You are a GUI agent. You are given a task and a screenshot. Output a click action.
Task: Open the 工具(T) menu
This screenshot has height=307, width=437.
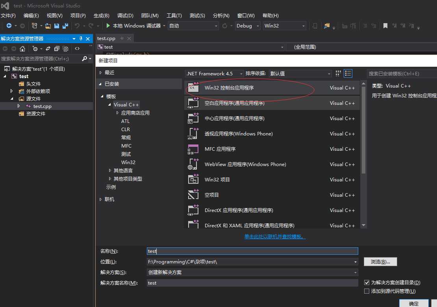point(174,16)
